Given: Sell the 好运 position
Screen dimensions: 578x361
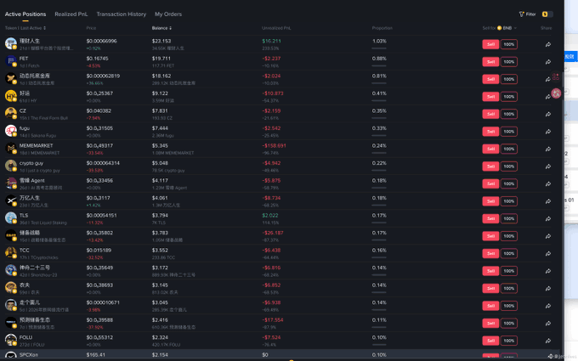Looking at the screenshot, I should point(490,97).
